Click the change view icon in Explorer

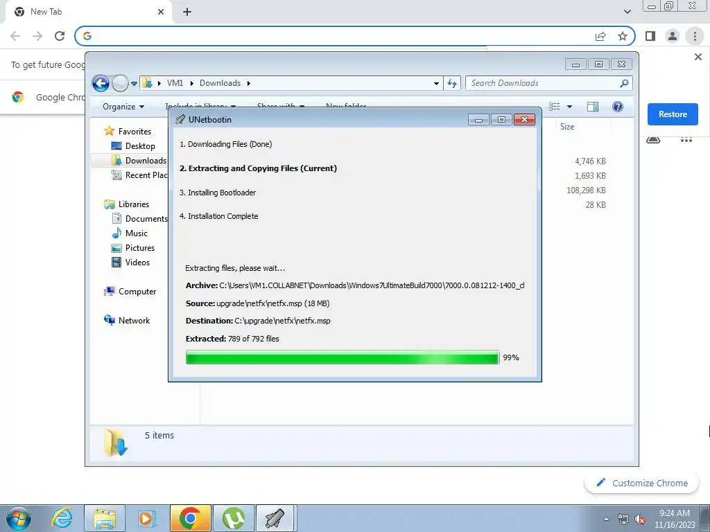555,106
